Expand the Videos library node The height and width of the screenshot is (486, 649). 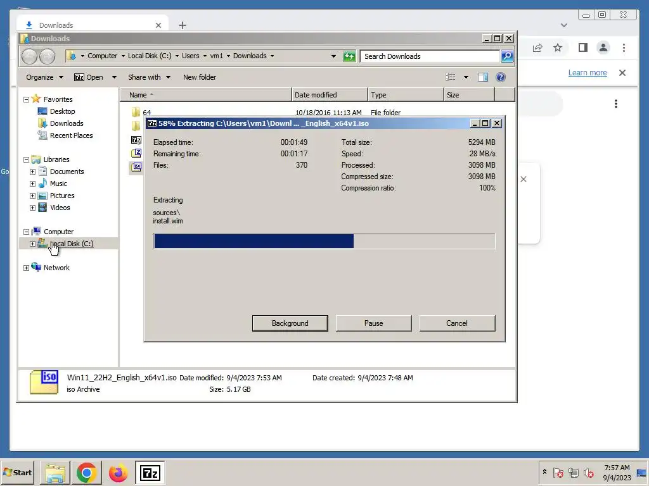click(33, 208)
